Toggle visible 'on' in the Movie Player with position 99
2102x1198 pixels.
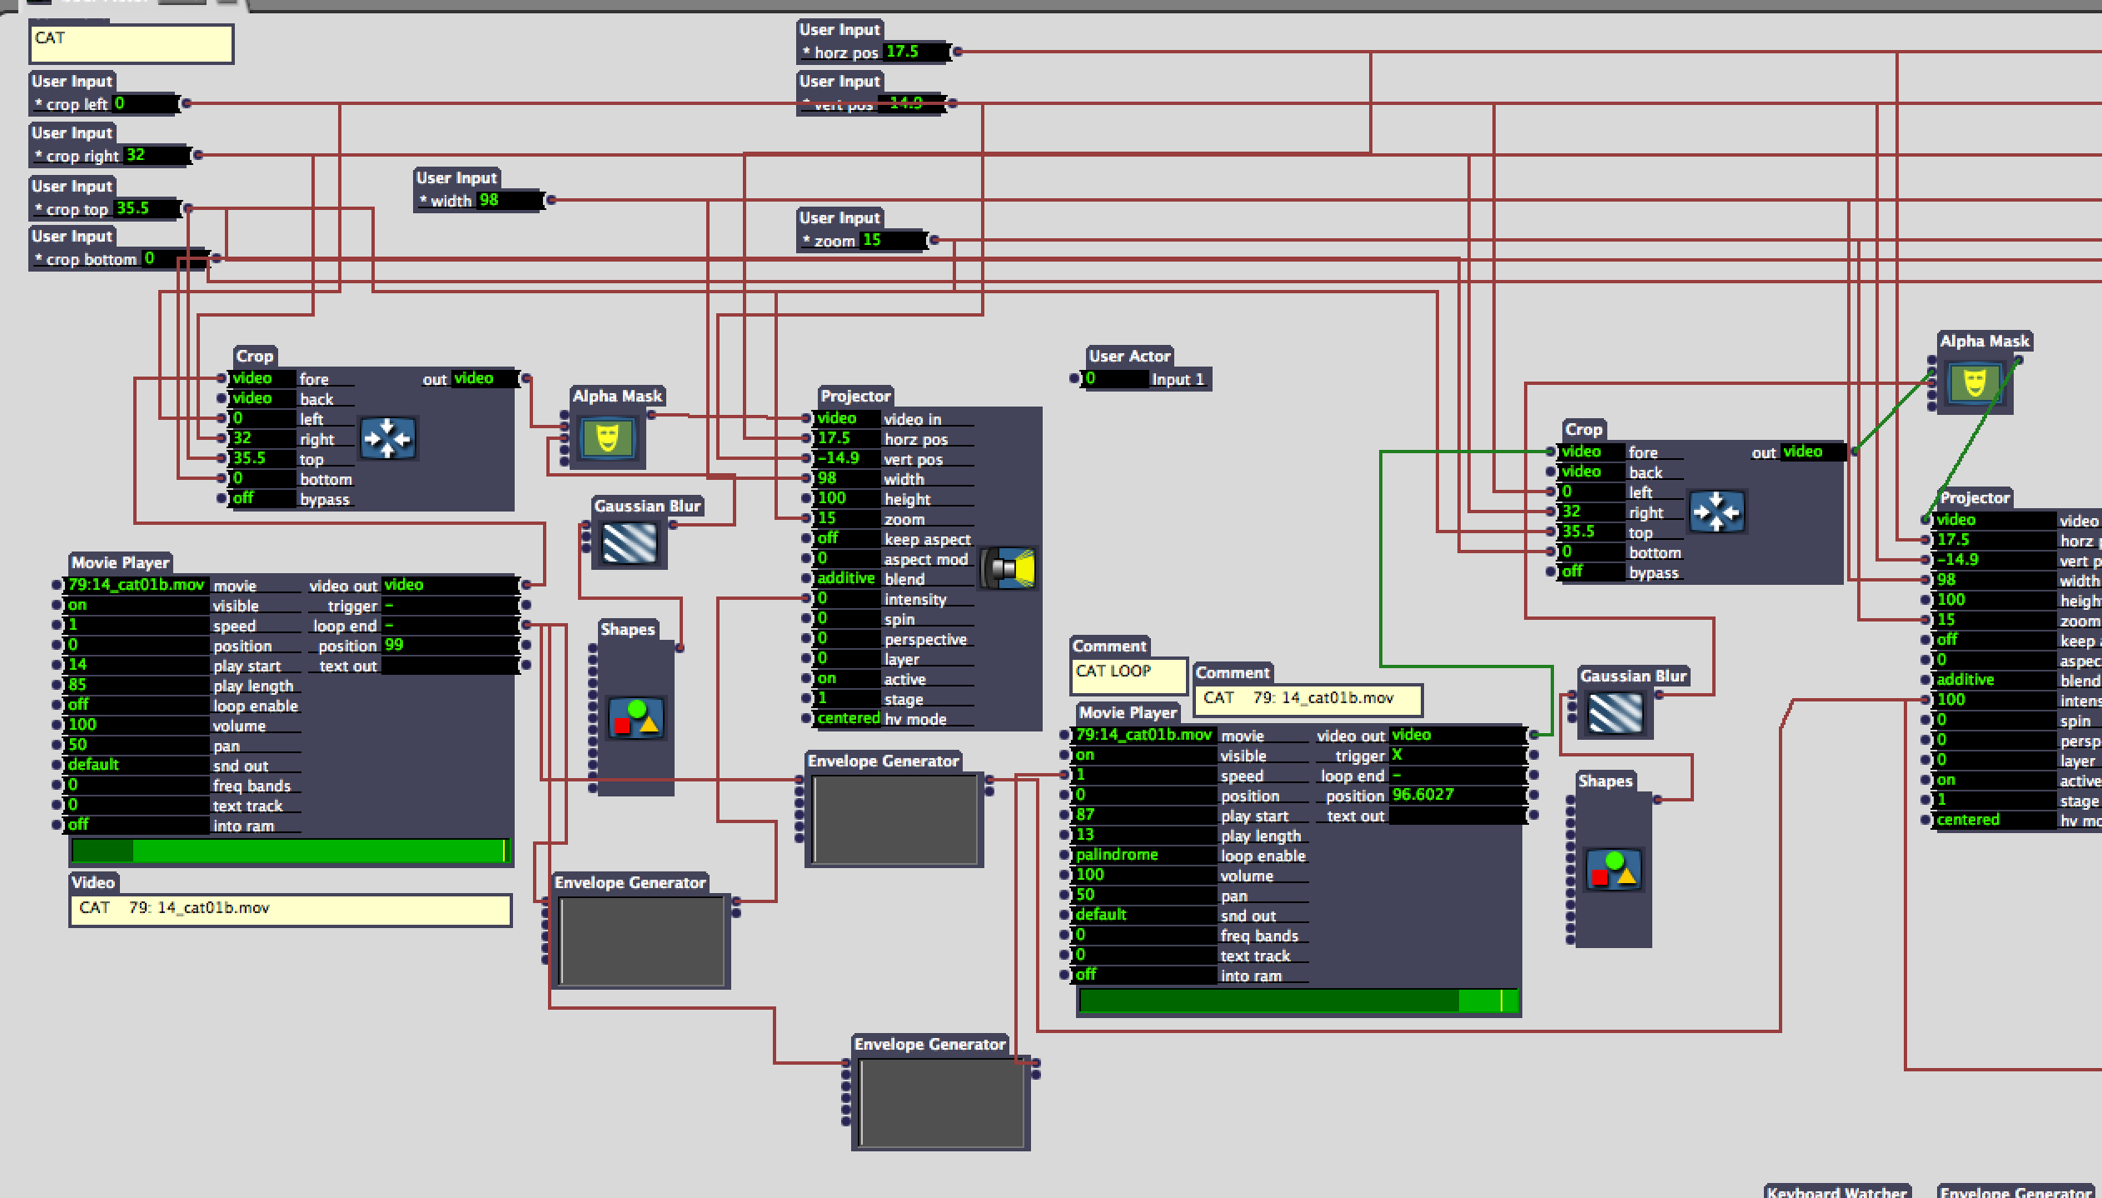(x=137, y=605)
